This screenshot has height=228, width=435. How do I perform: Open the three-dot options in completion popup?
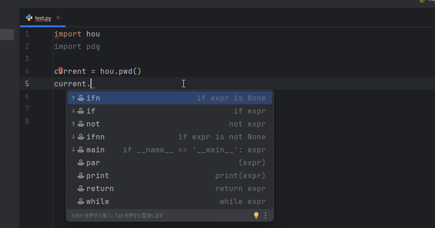coord(266,216)
